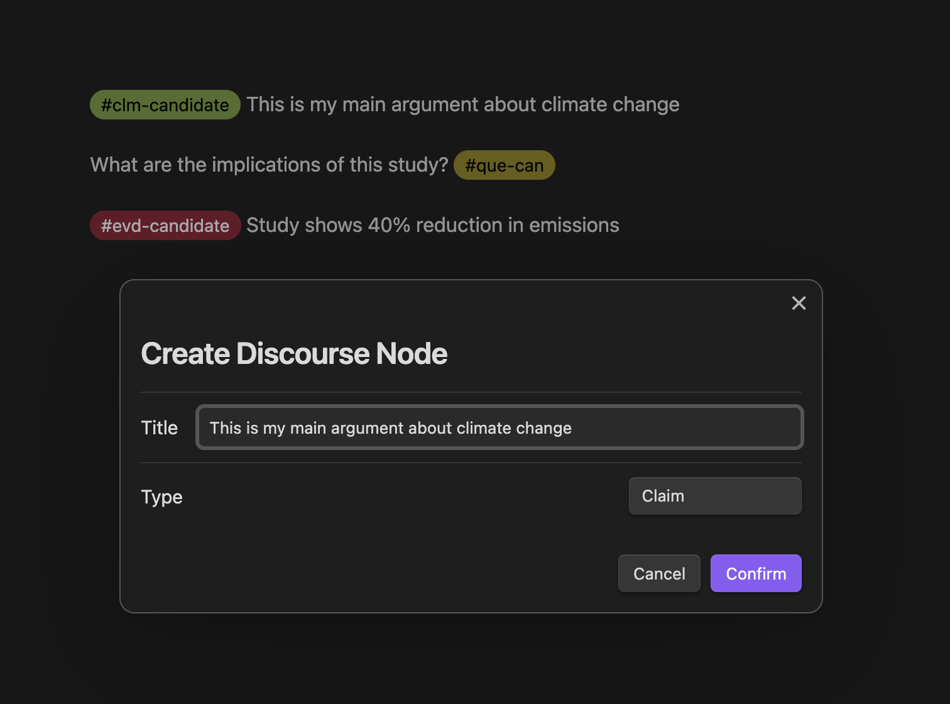Screen dimensions: 950x704
Task: Select the title text about climate change
Action: click(390, 427)
